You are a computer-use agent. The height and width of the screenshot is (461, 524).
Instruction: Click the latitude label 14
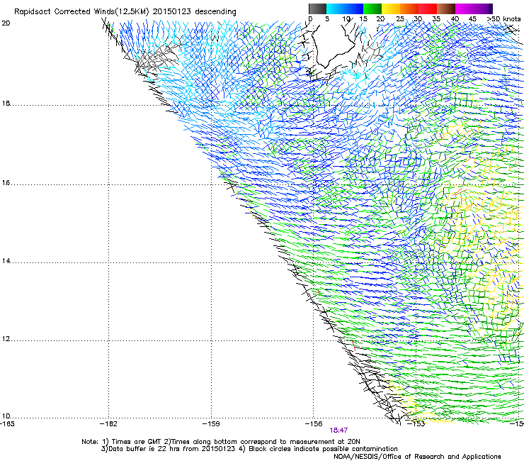6,261
